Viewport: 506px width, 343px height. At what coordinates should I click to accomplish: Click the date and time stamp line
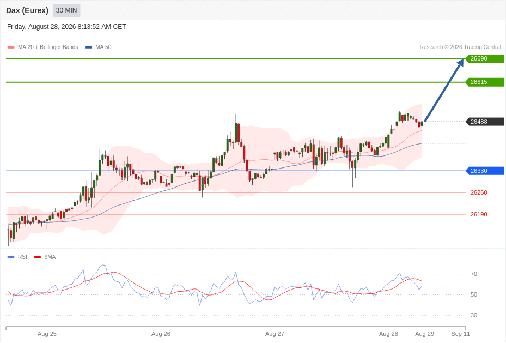click(66, 27)
